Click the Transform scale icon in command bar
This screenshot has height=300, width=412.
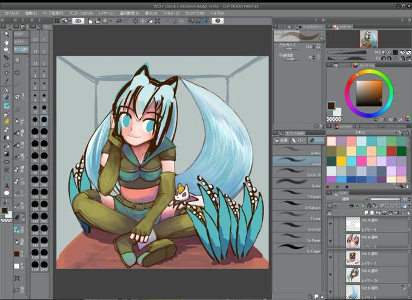coord(158,21)
